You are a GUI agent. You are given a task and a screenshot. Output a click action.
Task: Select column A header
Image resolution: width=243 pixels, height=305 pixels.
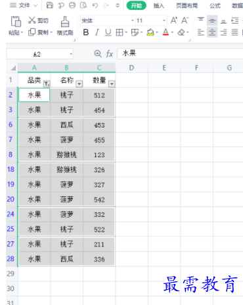pos(34,68)
